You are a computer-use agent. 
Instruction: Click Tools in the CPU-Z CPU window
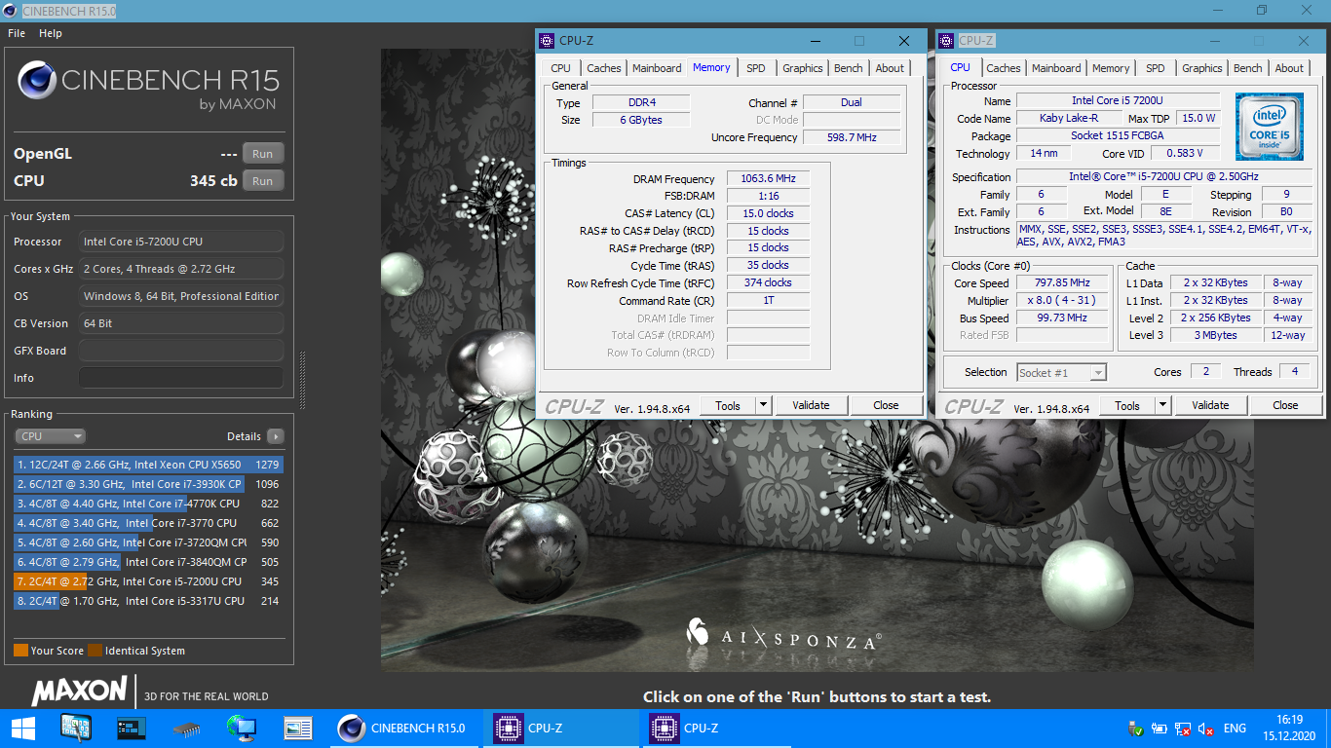tap(1127, 406)
